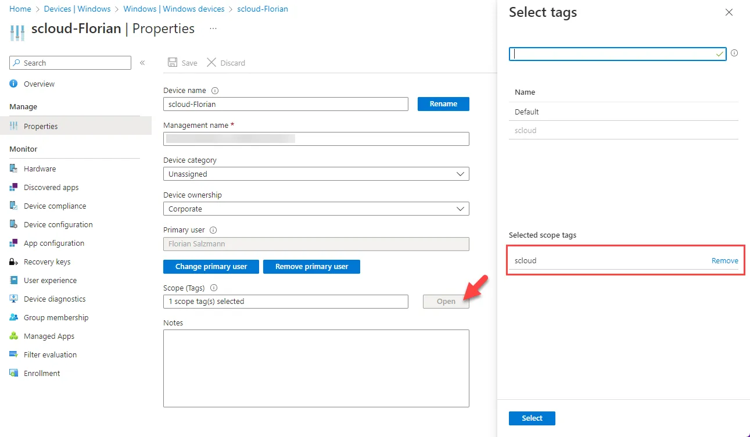
Task: Click the Save disk icon
Action: pos(172,63)
